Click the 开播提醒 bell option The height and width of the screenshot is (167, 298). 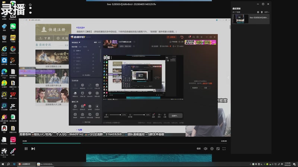pyautogui.click(x=174, y=42)
